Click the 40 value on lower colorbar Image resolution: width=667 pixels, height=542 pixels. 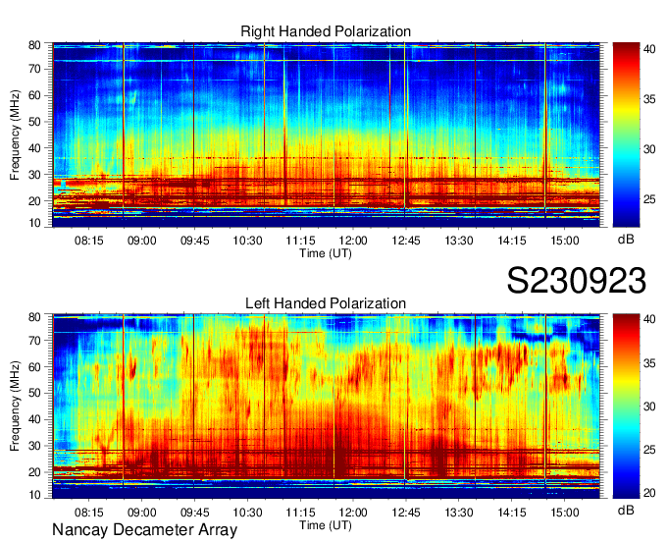pos(649,319)
